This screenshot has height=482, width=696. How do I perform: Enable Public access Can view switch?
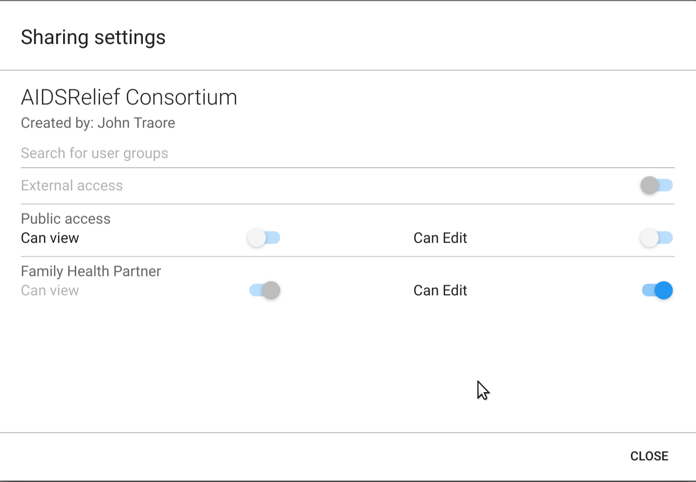[263, 238]
